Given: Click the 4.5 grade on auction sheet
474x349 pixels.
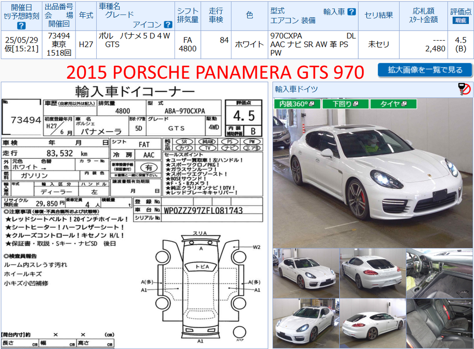Looking at the screenshot, I should [243, 116].
